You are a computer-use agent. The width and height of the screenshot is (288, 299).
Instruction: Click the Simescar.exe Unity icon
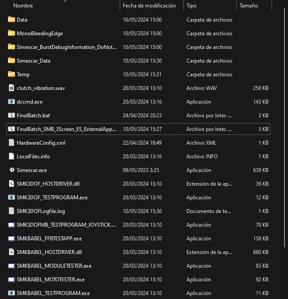coord(11,170)
